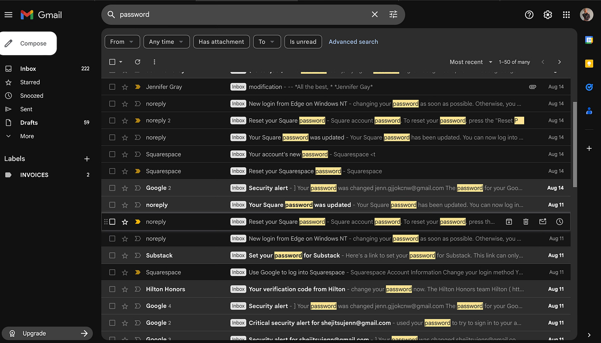This screenshot has height=343, width=601.
Task: Tick the checkbox for Hilton Honors email
Action: (112, 289)
